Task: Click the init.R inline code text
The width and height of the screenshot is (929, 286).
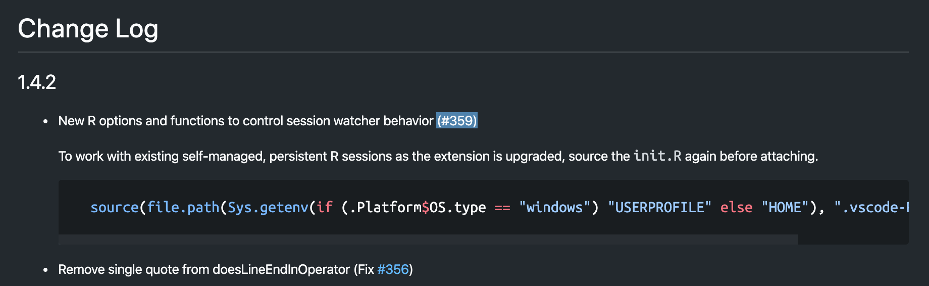Action: click(657, 156)
